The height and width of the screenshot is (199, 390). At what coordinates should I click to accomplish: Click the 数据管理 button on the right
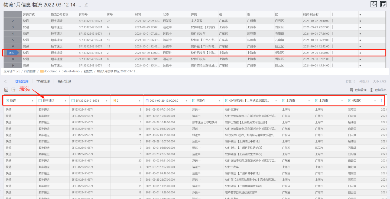[358, 90]
